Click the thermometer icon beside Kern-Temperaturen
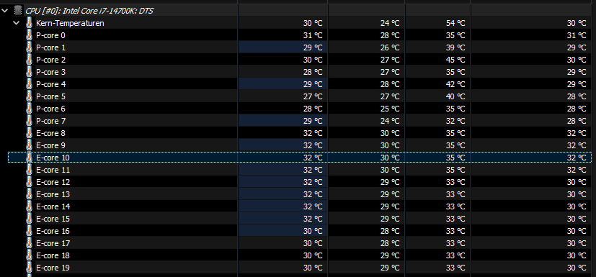Image resolution: width=596 pixels, height=277 pixels. point(30,23)
